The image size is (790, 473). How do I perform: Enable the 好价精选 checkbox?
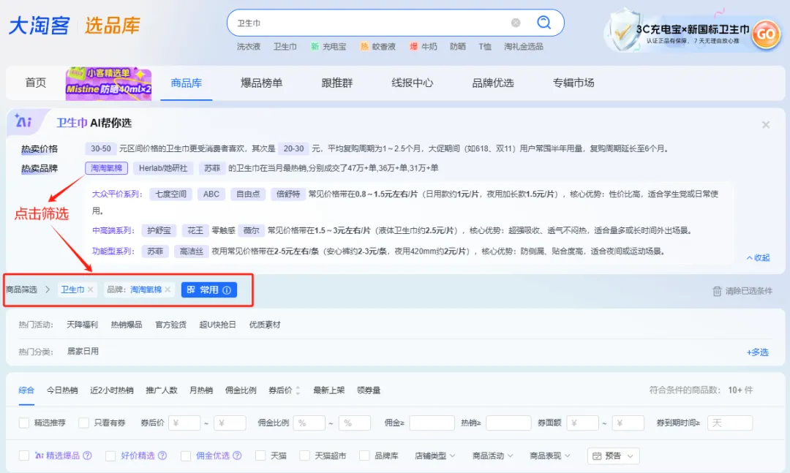tap(110, 455)
